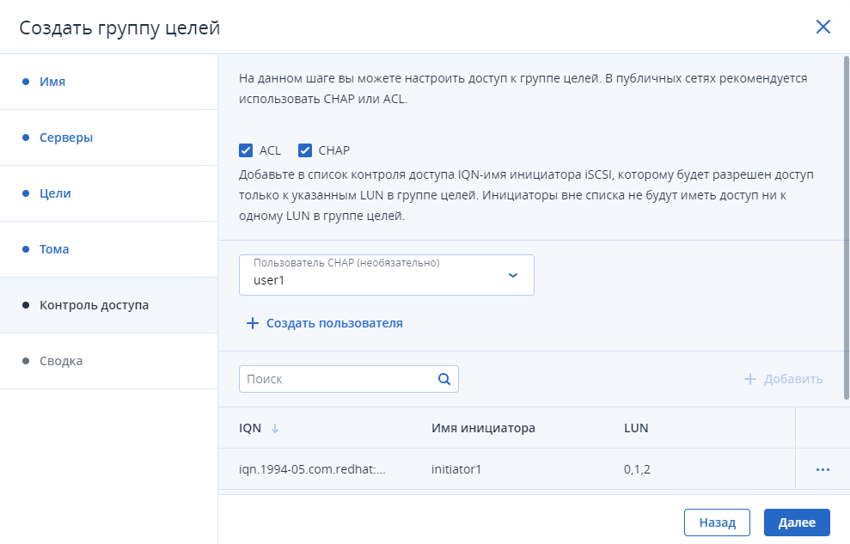Open the three-dots menu for initiator1 row
This screenshot has height=544, width=850.
click(822, 469)
